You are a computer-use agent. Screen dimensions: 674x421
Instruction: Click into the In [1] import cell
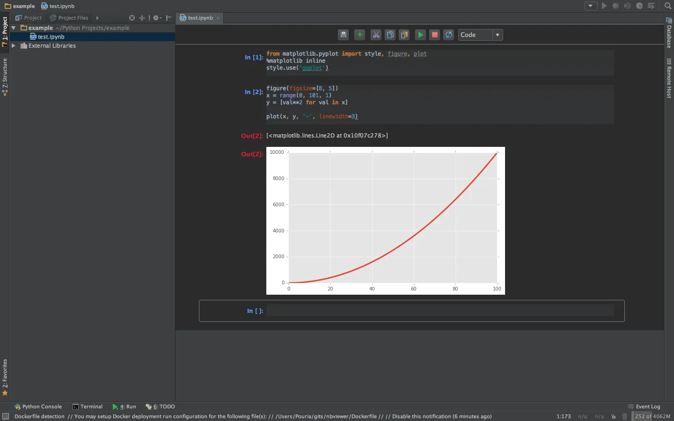pos(440,62)
